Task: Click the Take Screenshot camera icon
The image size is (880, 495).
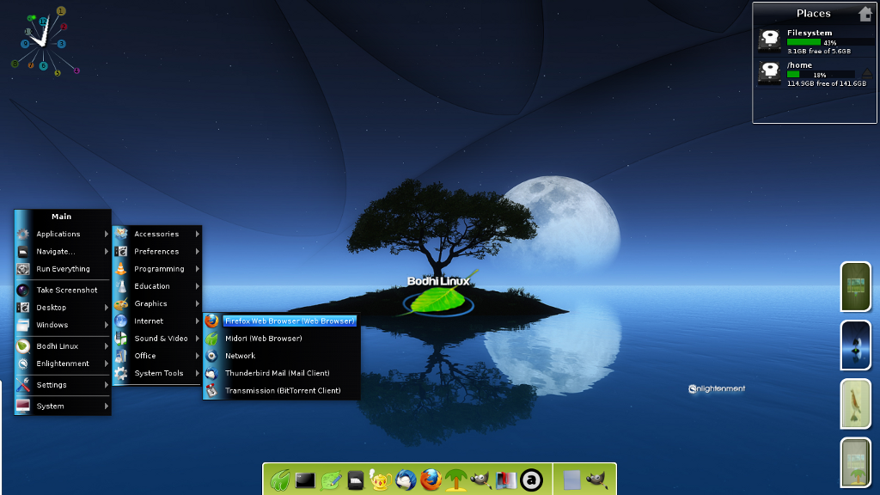Action: (23, 290)
